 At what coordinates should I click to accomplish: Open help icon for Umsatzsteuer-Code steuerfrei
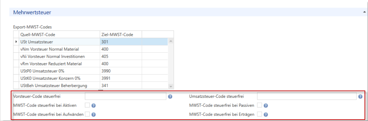tap(360, 97)
